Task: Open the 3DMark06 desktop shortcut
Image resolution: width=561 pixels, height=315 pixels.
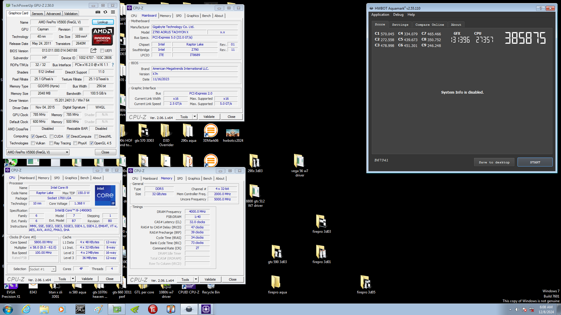Action: 211,133
